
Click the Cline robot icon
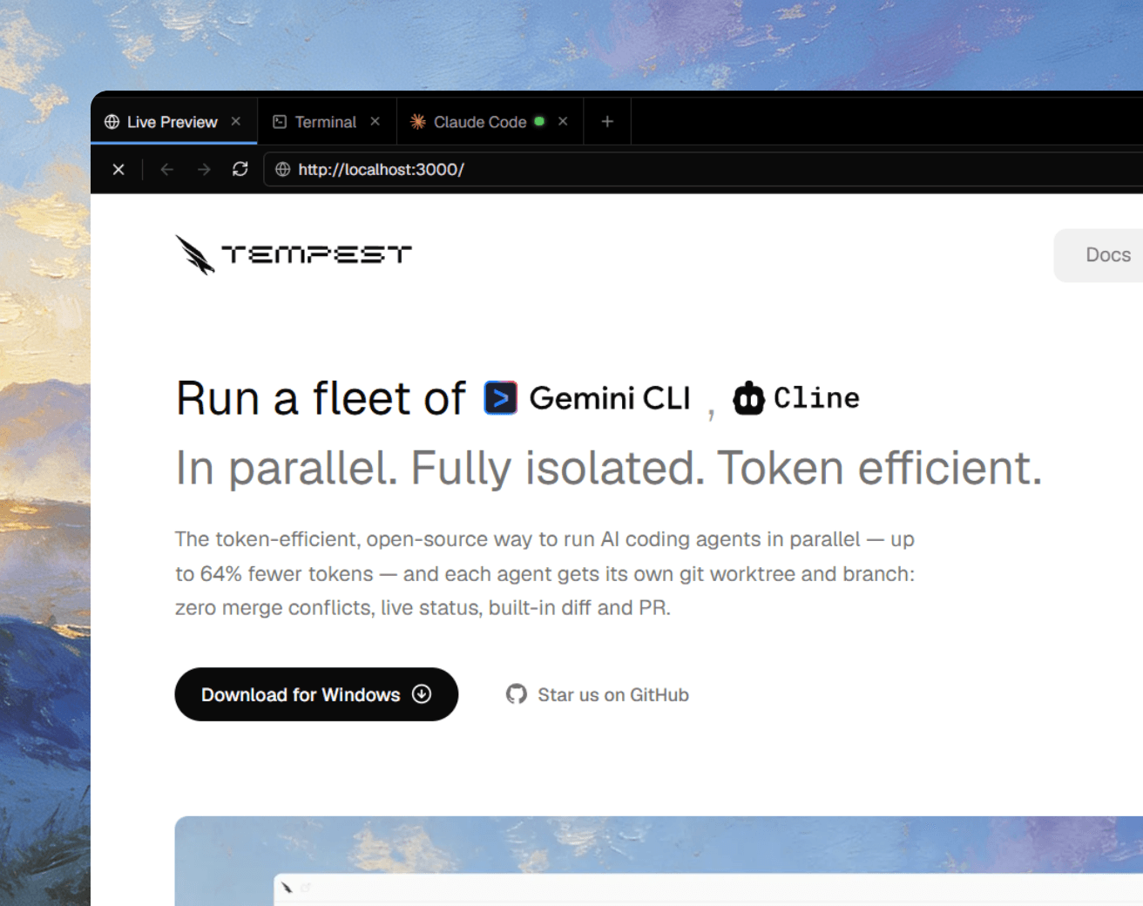pyautogui.click(x=748, y=398)
